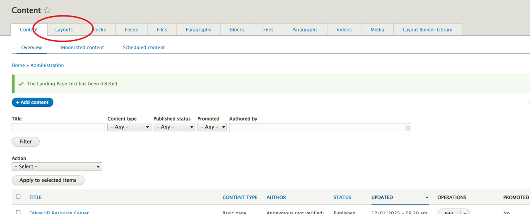530x214 pixels.
Task: Click into the Authored by field
Action: pyautogui.click(x=320, y=128)
